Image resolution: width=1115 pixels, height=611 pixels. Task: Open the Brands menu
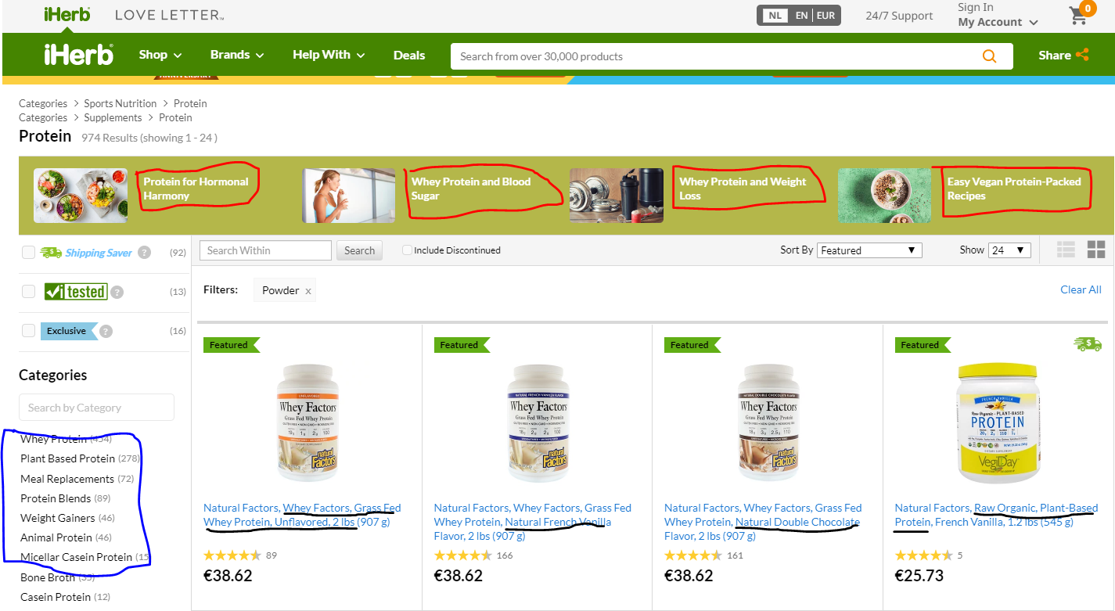(237, 55)
